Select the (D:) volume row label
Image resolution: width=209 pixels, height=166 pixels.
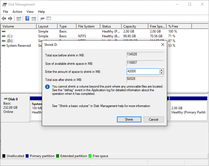tap(10, 41)
